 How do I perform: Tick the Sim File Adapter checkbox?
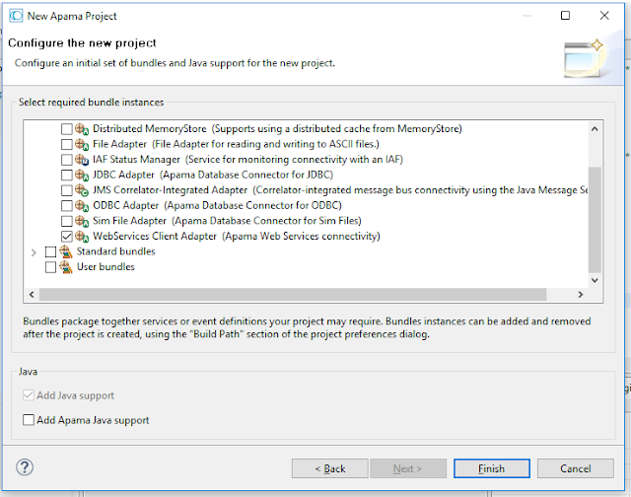[67, 221]
